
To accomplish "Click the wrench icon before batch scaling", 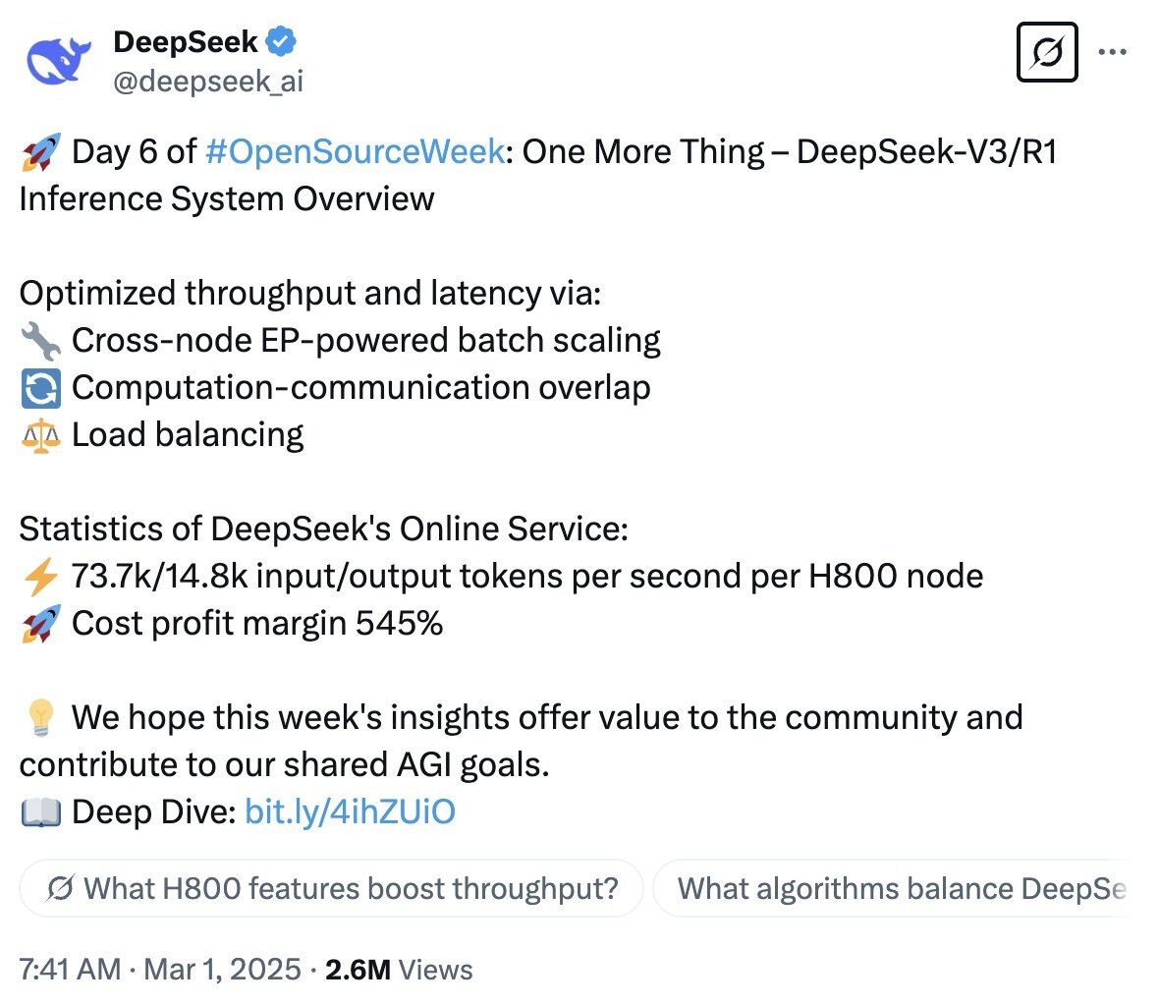I will point(39,339).
